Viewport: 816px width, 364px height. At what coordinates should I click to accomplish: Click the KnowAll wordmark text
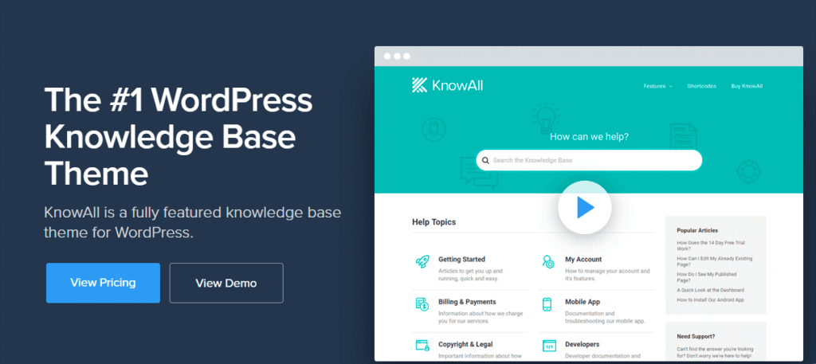tap(457, 84)
